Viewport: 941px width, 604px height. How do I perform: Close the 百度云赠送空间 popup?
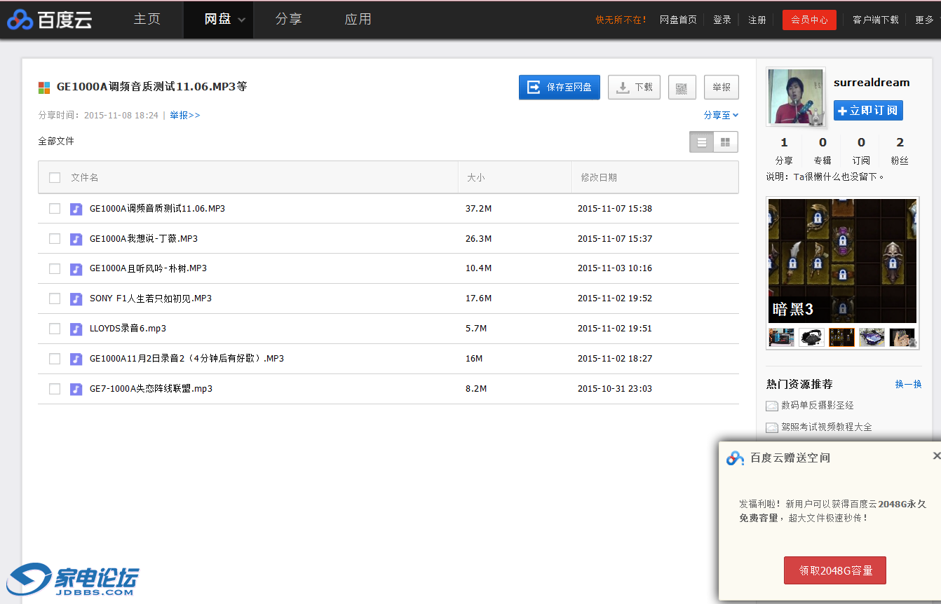pos(936,456)
